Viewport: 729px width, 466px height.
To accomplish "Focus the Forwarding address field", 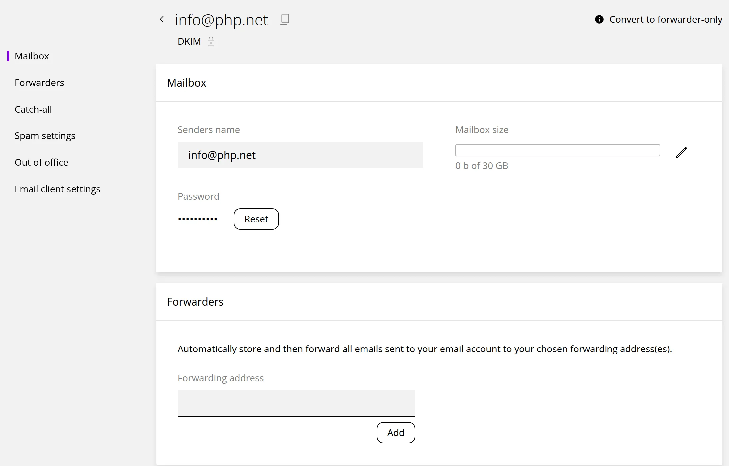I will (x=297, y=403).
